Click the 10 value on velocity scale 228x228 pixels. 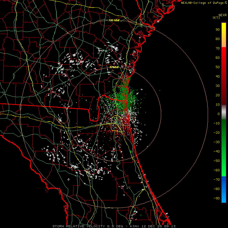click(218, 105)
